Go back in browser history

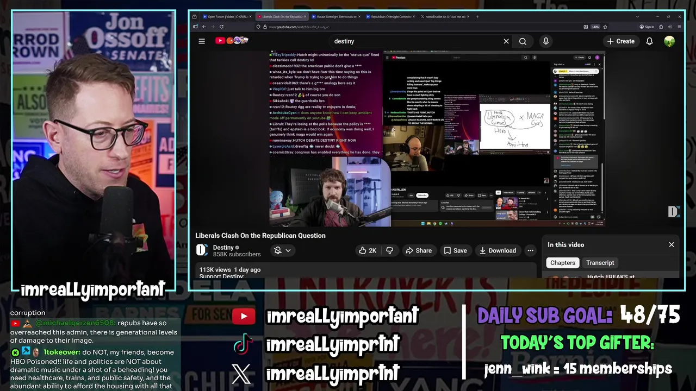(204, 27)
